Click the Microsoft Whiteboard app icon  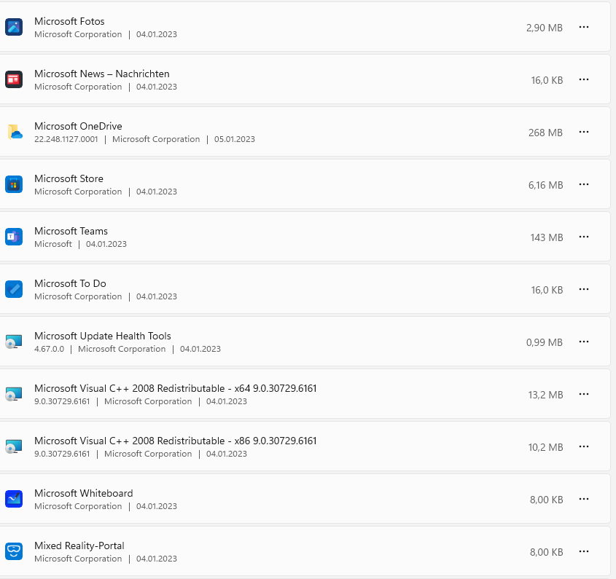point(14,499)
